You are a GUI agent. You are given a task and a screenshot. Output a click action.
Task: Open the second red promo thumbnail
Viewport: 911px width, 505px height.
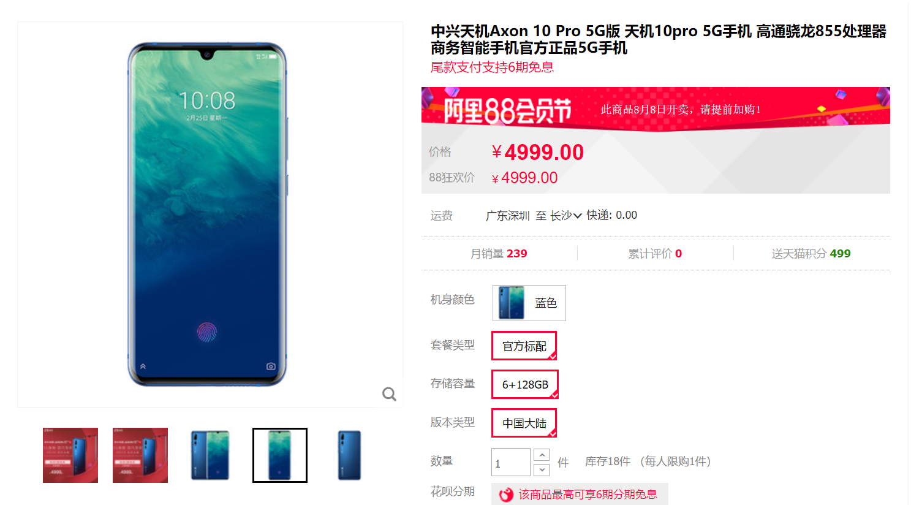[140, 455]
